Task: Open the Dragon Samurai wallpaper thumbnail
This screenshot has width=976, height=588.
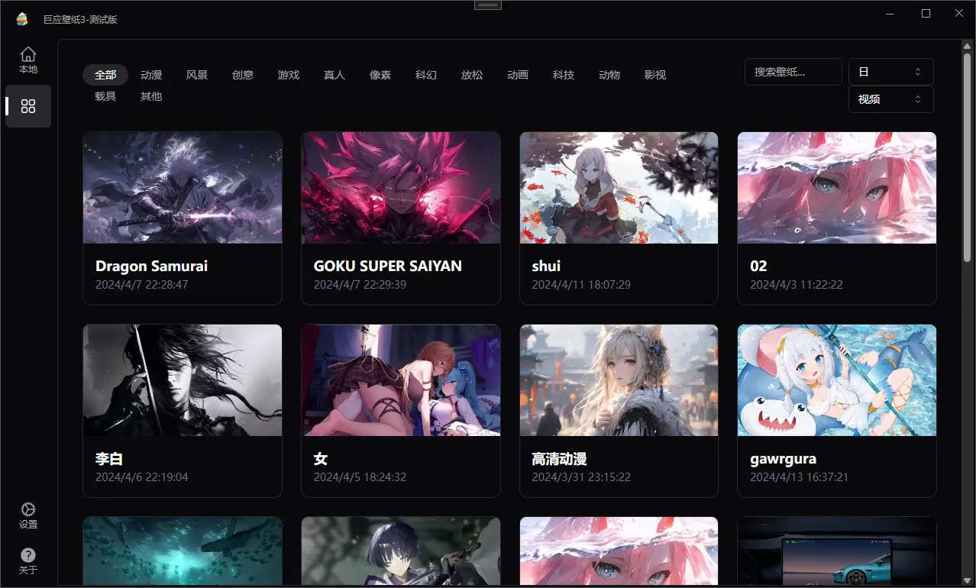Action: click(x=183, y=188)
